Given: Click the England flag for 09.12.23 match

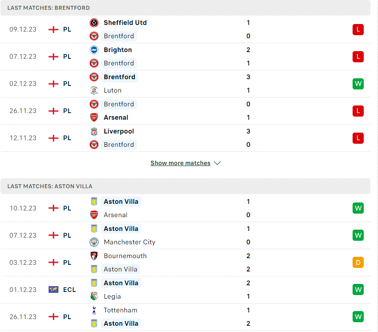Looking at the screenshot, I should click(x=53, y=29).
